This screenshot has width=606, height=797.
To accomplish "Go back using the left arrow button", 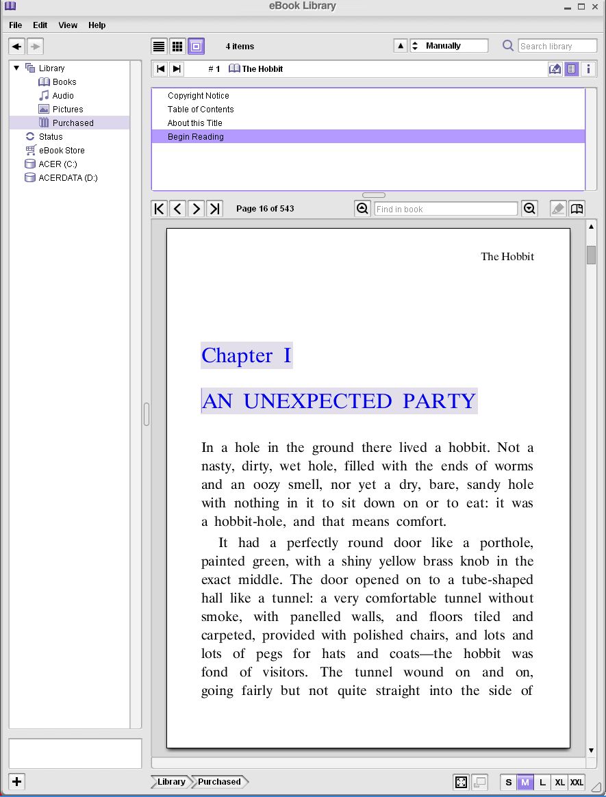I will click(x=17, y=47).
